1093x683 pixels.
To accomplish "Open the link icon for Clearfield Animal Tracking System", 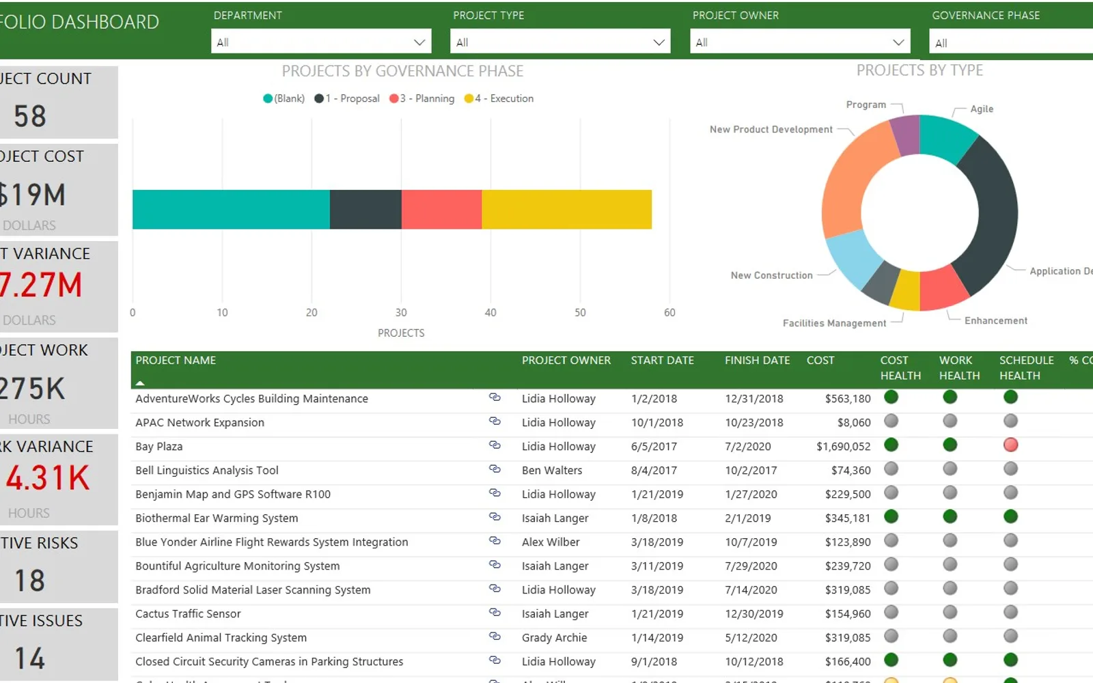I will [495, 637].
